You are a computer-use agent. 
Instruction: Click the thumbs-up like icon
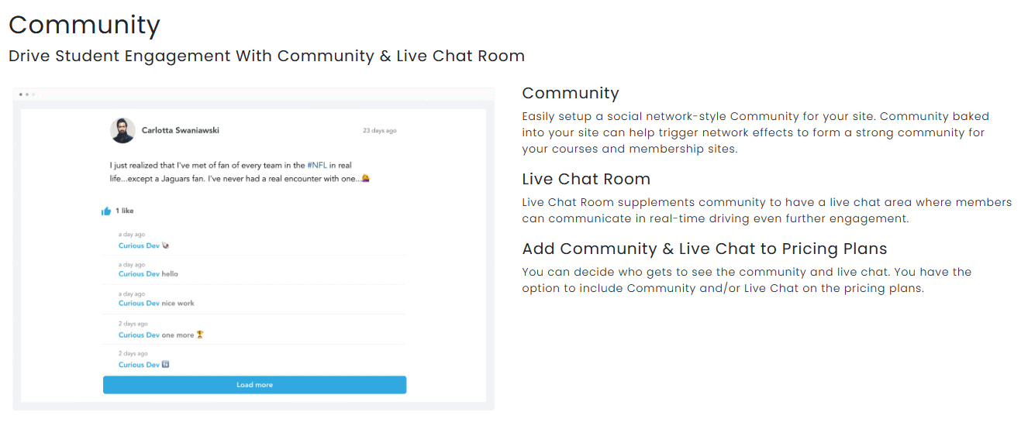106,211
